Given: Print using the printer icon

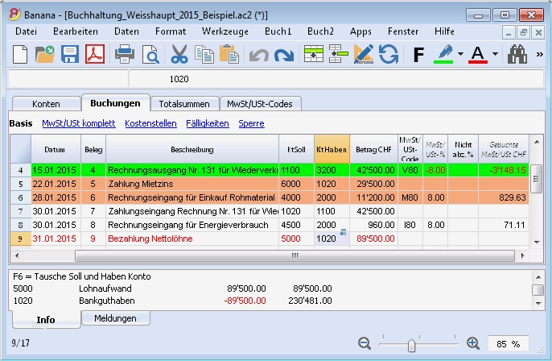Looking at the screenshot, I should (x=124, y=55).
